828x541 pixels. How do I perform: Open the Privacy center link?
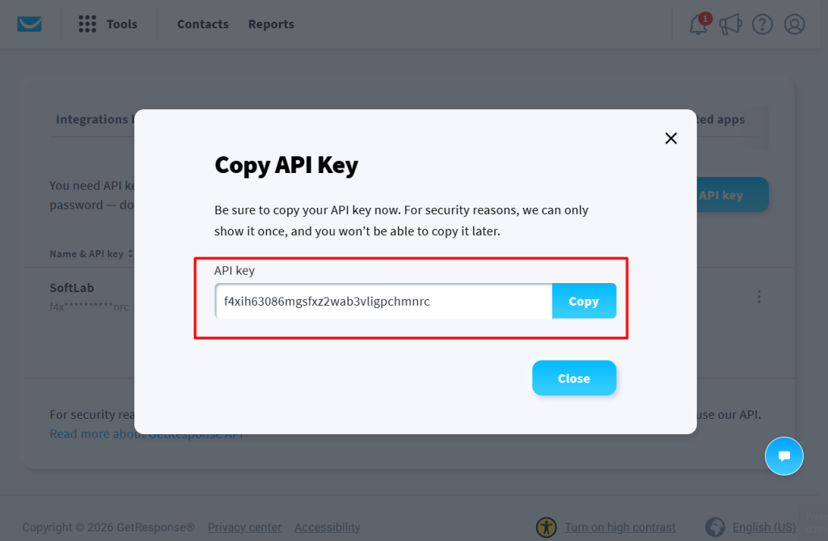tap(244, 527)
